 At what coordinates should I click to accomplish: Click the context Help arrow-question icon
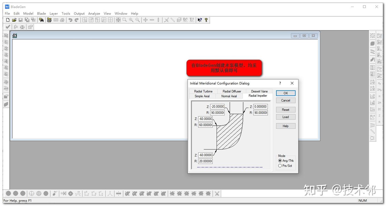click(x=199, y=20)
